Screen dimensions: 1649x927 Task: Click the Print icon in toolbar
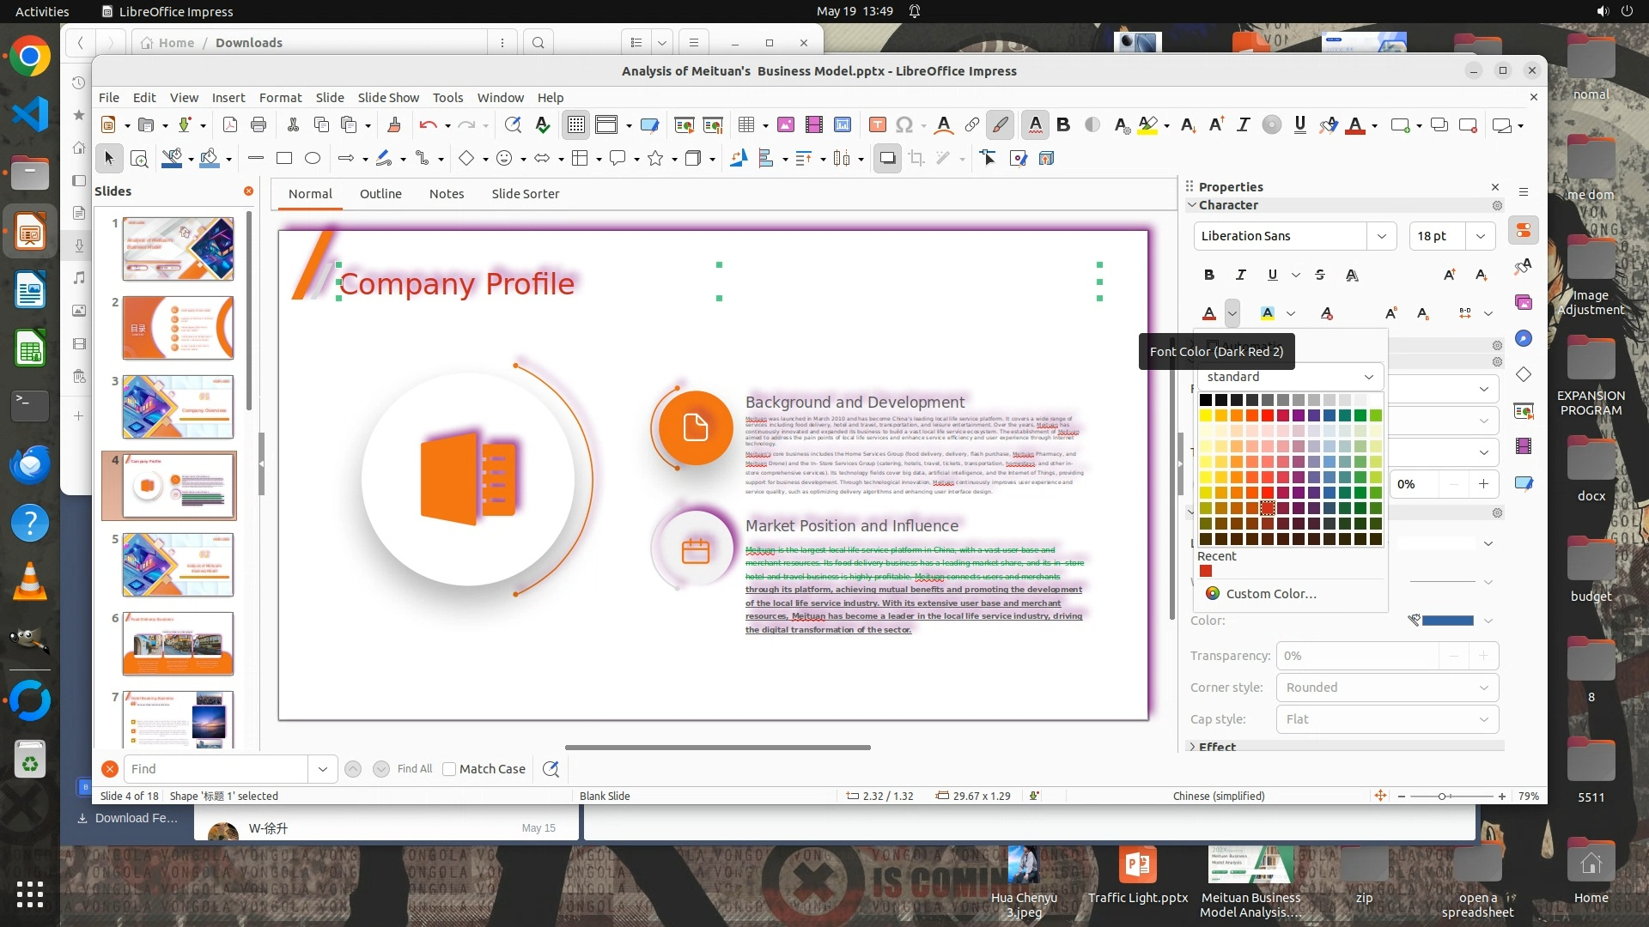(x=259, y=125)
